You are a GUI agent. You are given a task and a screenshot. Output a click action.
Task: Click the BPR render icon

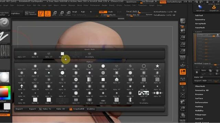click(183, 21)
